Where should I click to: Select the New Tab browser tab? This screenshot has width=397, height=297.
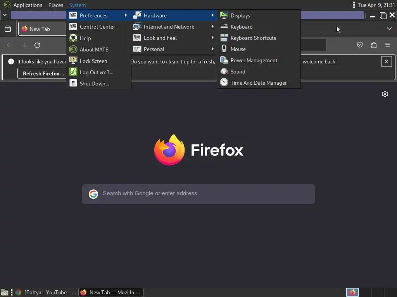(x=42, y=29)
